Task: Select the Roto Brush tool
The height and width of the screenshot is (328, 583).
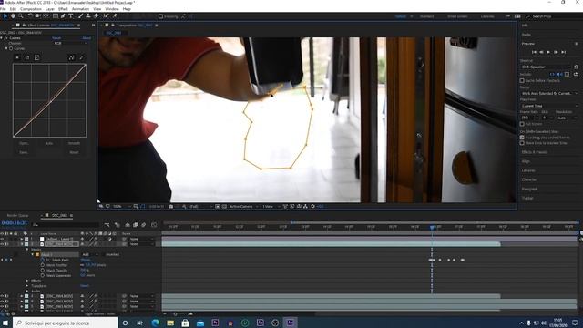Action: pos(106,16)
